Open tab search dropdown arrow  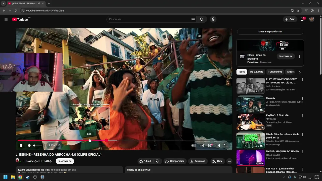click(x=3, y=4)
